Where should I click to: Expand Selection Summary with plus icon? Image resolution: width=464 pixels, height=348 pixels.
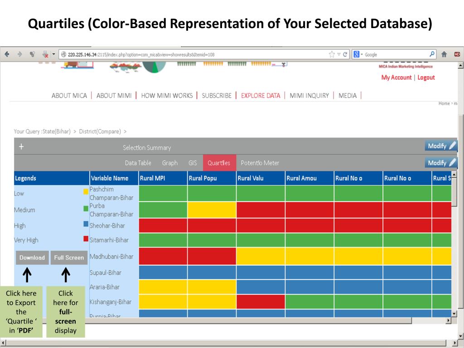point(21,147)
